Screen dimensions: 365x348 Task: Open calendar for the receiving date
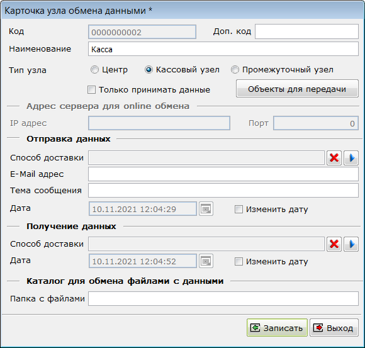pos(206,261)
